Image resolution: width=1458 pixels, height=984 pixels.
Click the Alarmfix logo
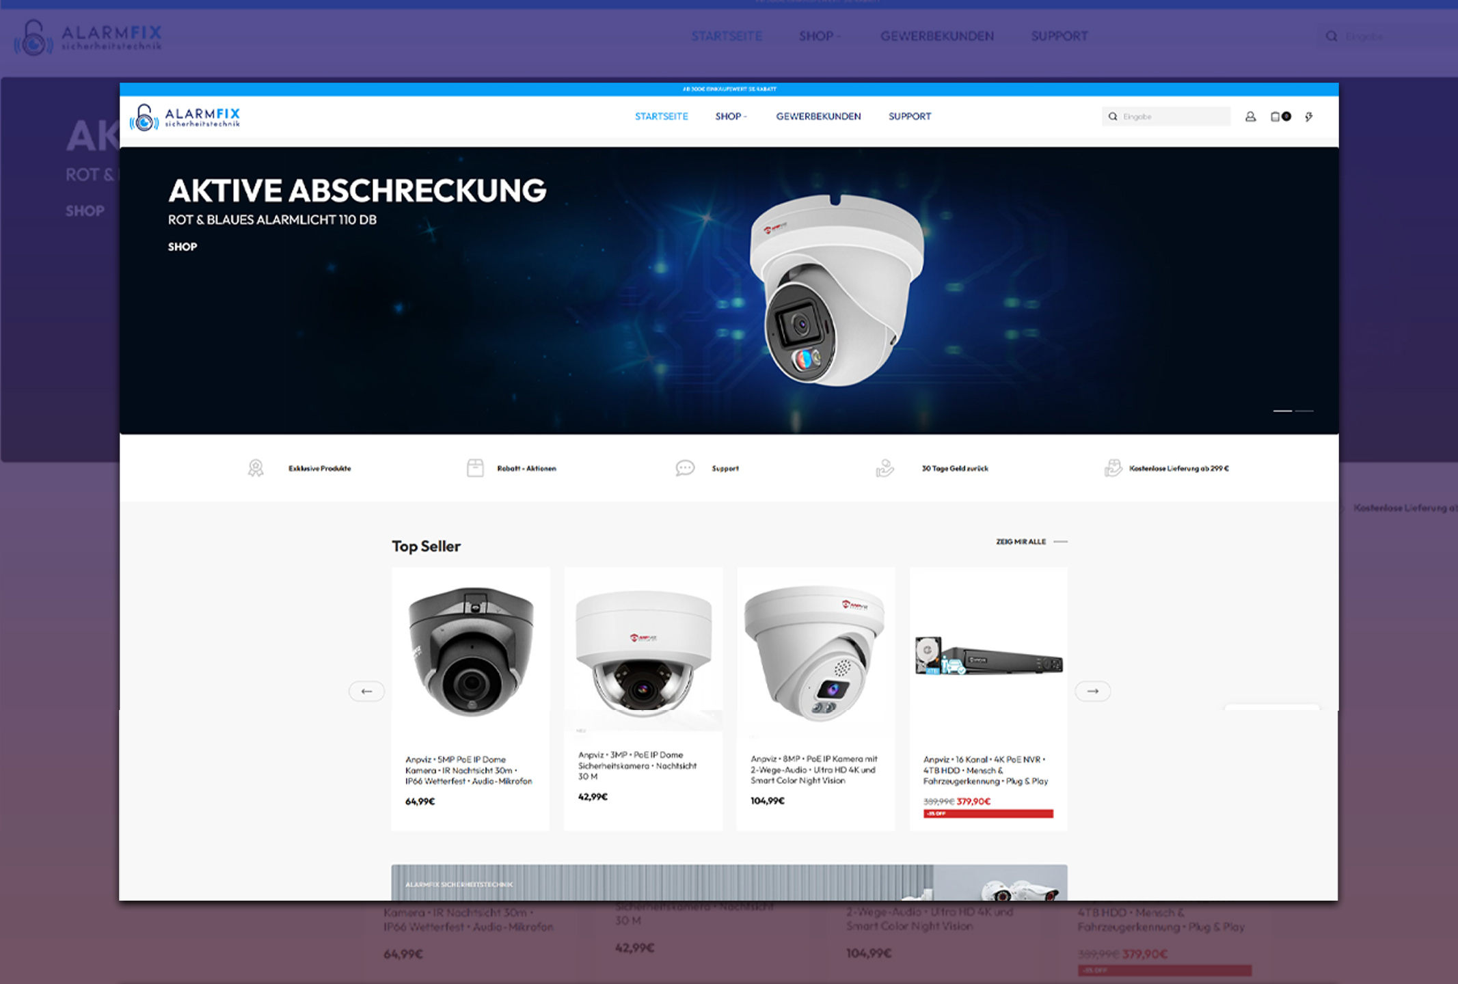(185, 117)
